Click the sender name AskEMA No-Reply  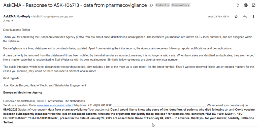click(x=17, y=16)
